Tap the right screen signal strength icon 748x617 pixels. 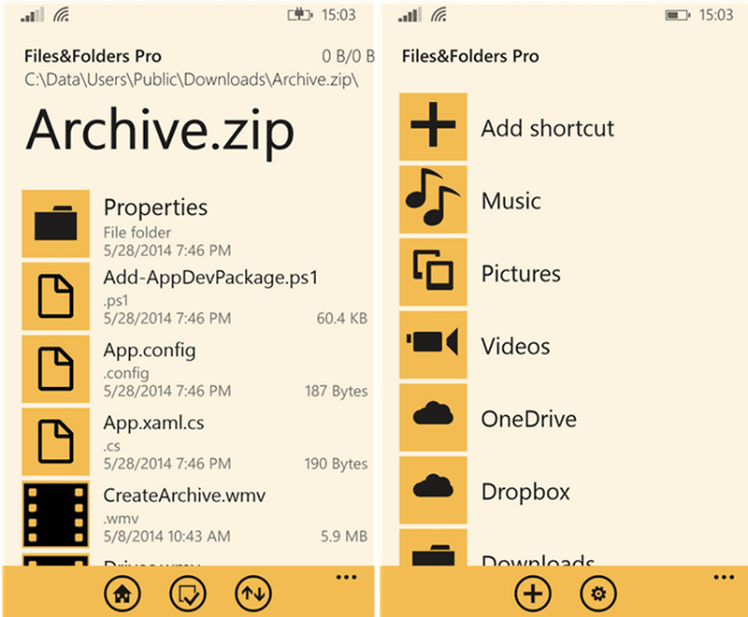[410, 15]
